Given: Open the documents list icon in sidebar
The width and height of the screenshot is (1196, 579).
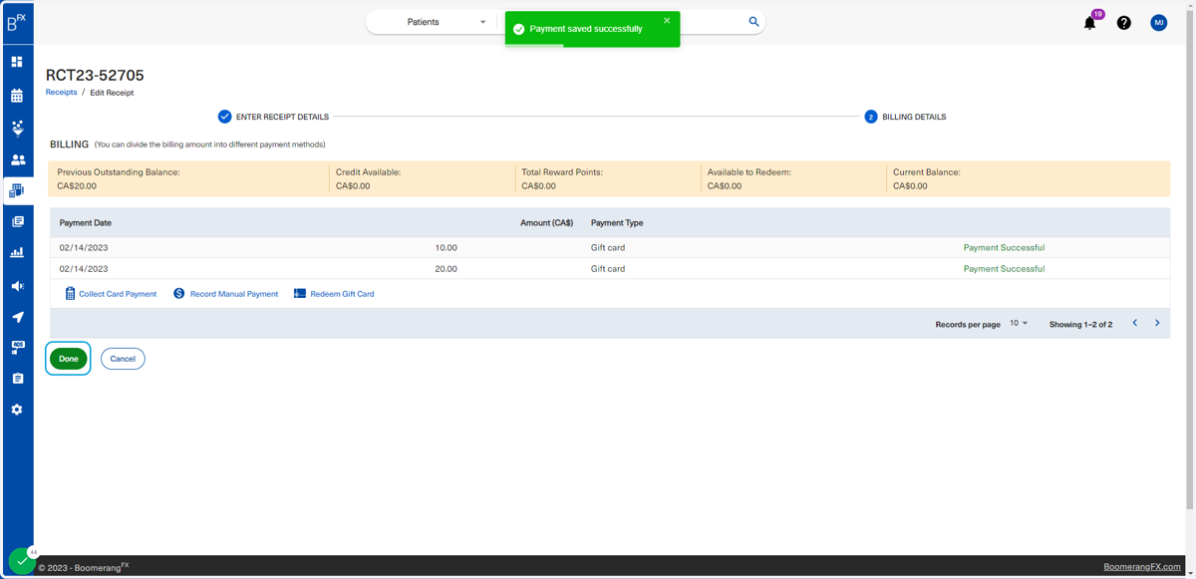Looking at the screenshot, I should [x=17, y=221].
